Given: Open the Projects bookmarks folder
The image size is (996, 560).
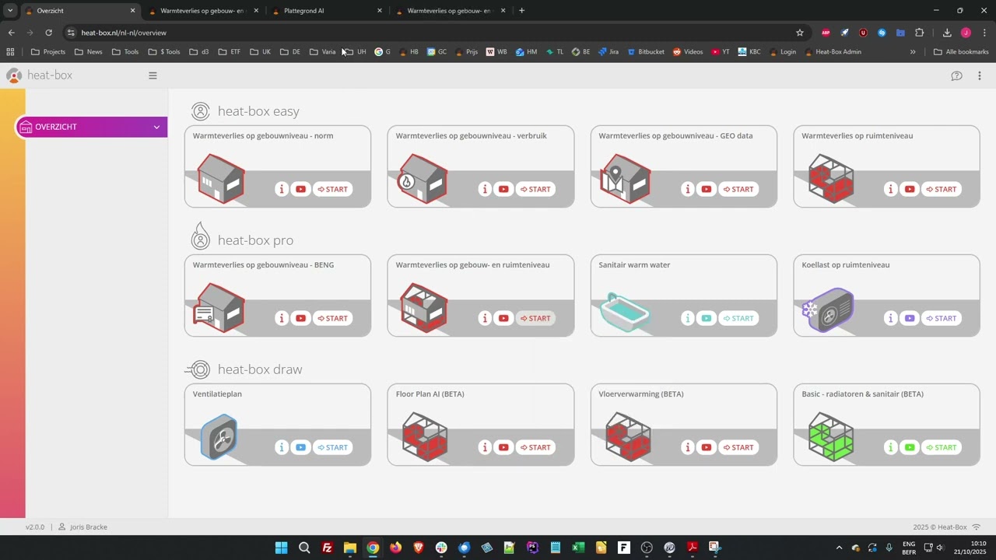Looking at the screenshot, I should coord(48,52).
